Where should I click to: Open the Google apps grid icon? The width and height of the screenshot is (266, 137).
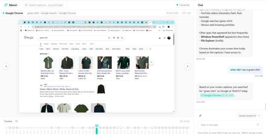coord(164,38)
